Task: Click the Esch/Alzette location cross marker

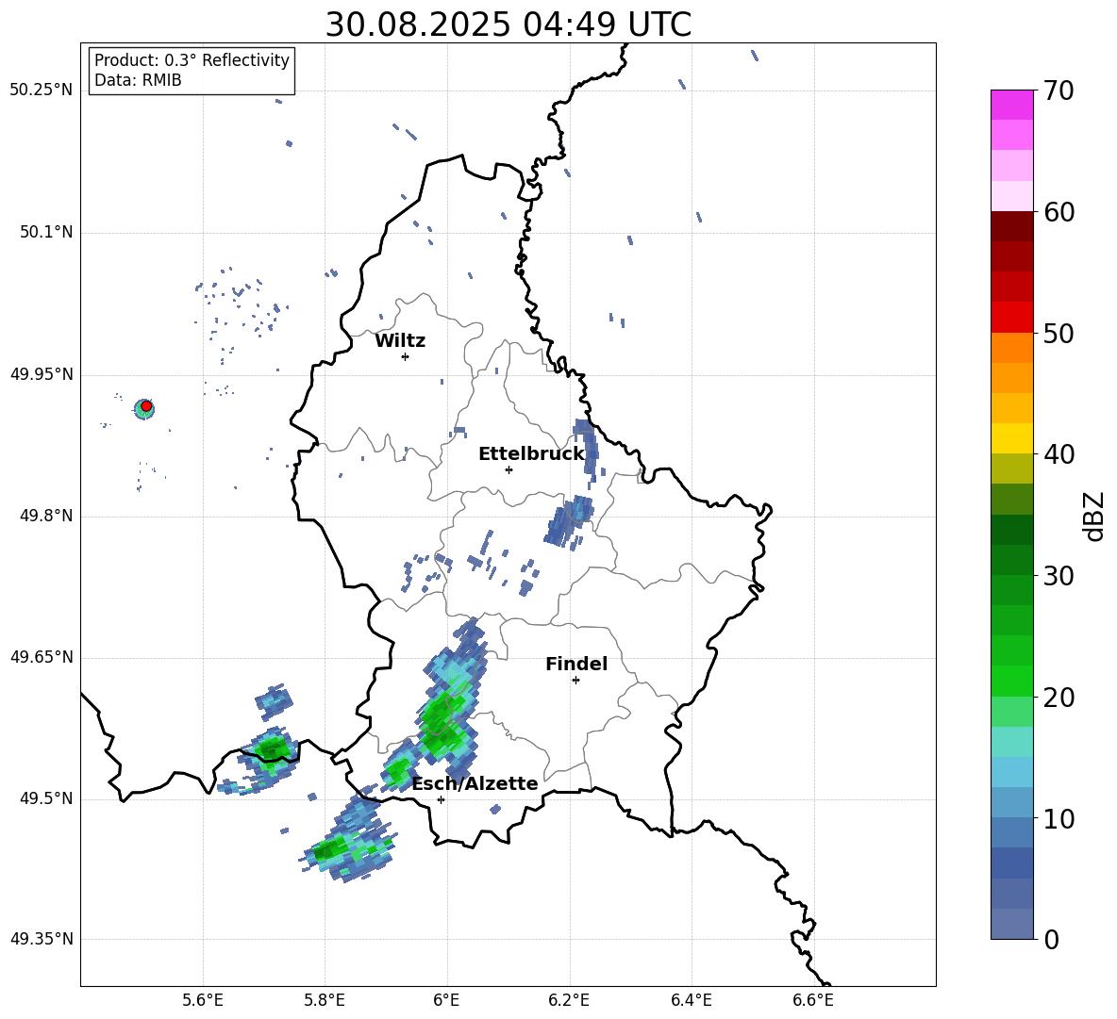Action: pyautogui.click(x=441, y=799)
